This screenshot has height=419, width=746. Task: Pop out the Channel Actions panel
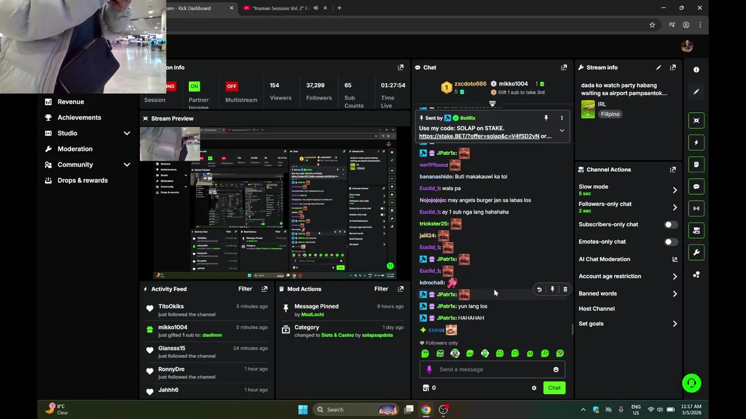tap(673, 169)
